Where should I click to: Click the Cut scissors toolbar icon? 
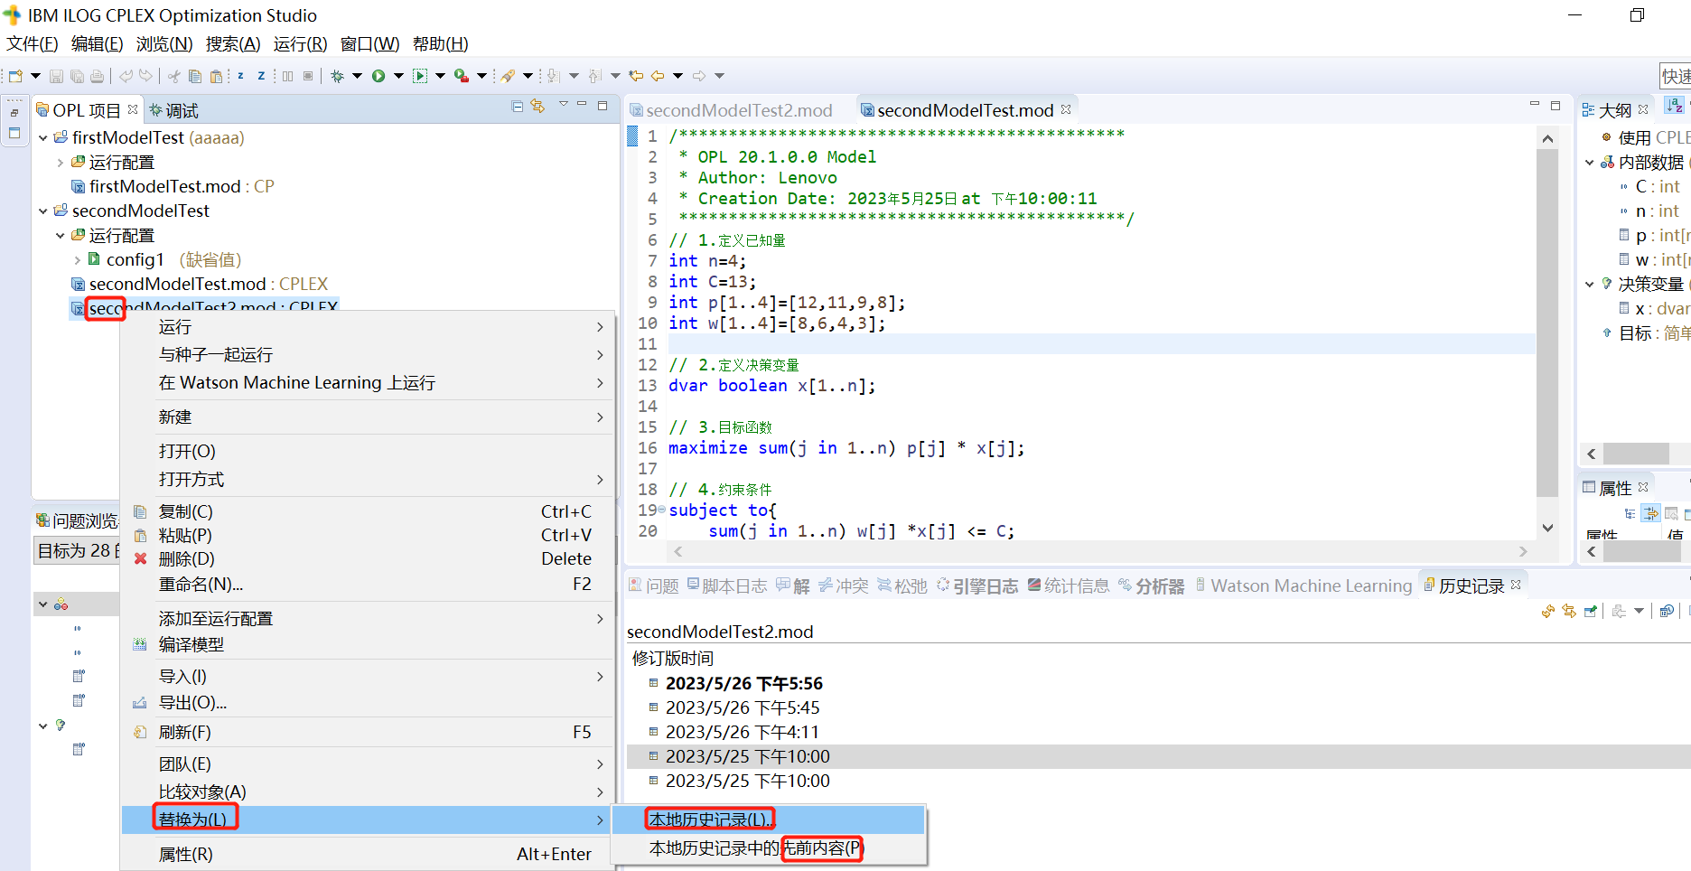[173, 76]
